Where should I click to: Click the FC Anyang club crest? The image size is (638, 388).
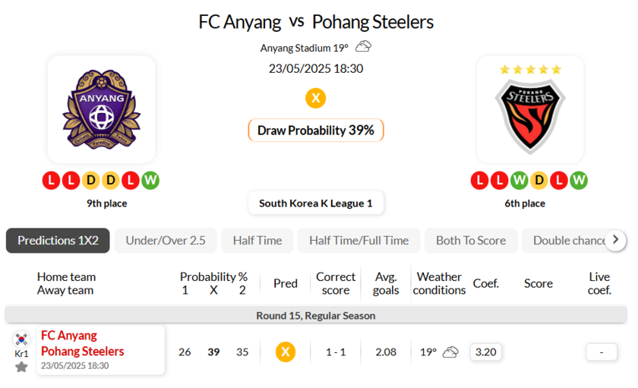point(101,109)
